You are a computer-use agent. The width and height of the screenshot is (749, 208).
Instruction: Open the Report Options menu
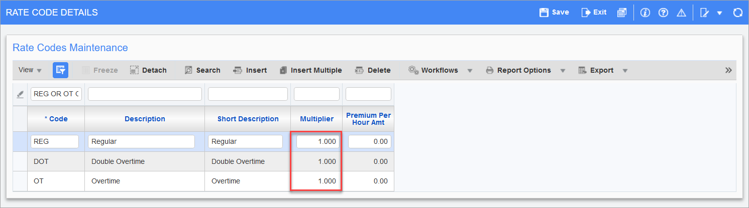click(518, 70)
